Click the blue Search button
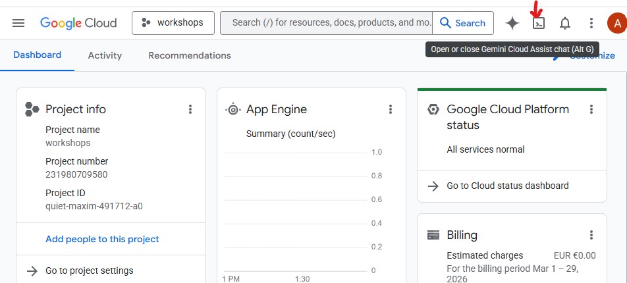Viewport: 627px width, 283px height. (x=462, y=23)
